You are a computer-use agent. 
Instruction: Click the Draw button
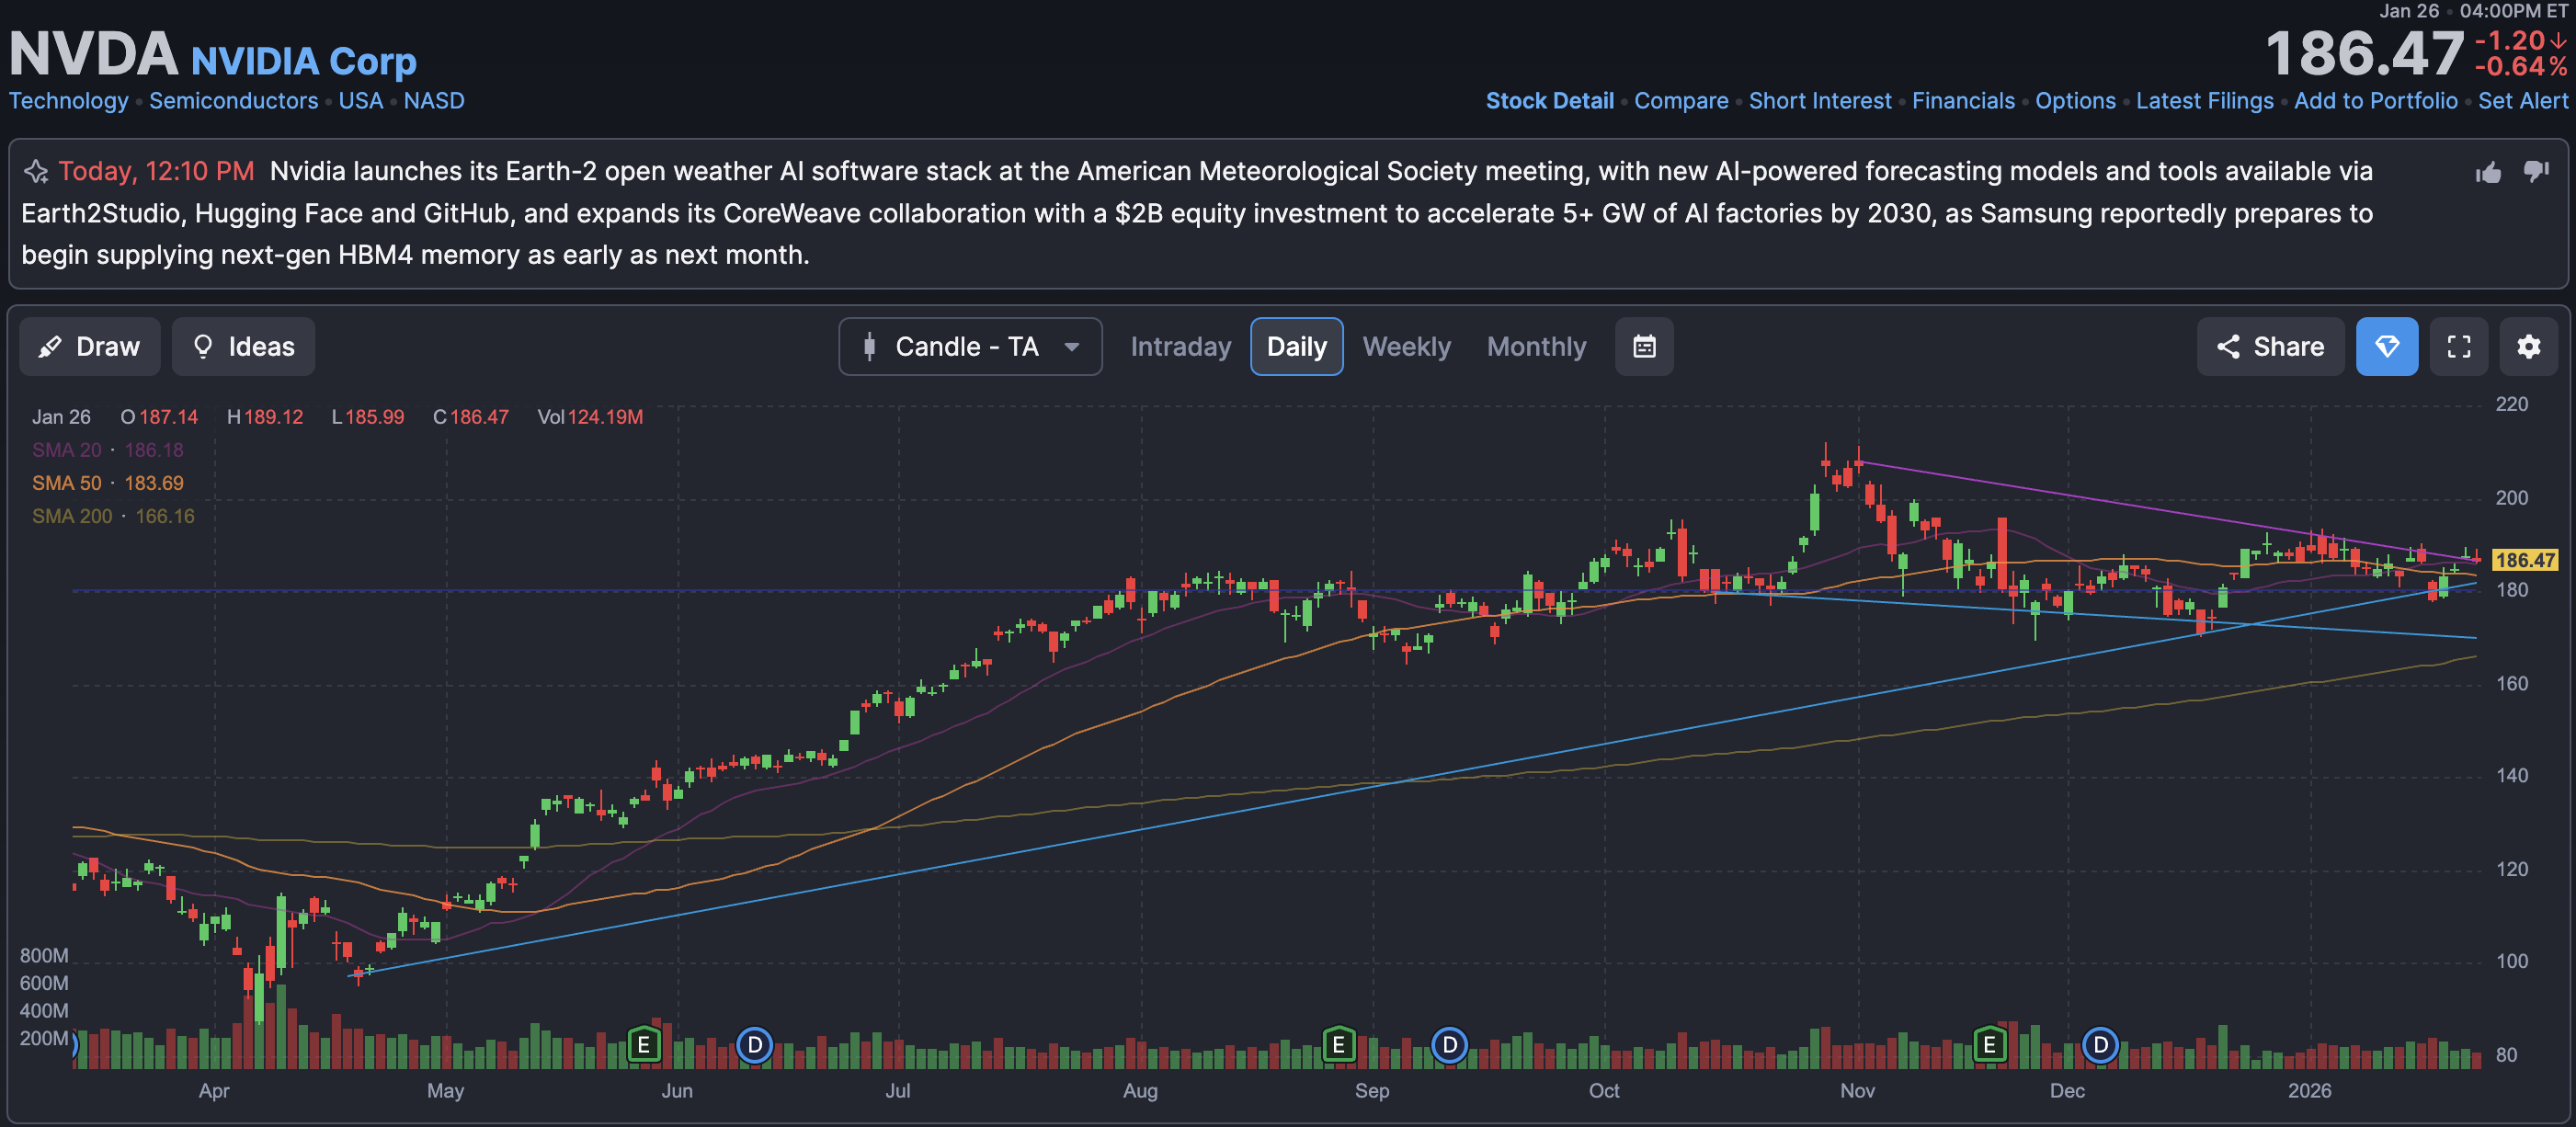[x=89, y=347]
